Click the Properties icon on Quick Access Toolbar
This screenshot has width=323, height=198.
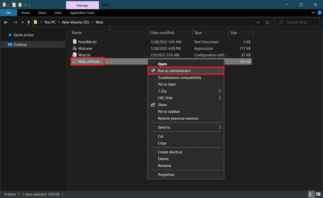14,5
